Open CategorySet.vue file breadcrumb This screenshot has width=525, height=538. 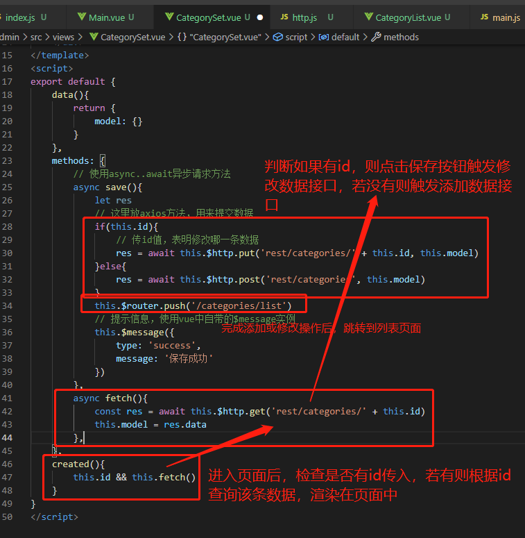pyautogui.click(x=132, y=37)
